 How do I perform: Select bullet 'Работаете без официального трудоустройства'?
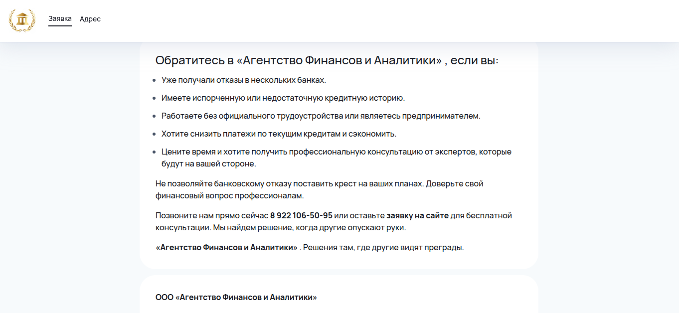pyautogui.click(x=321, y=116)
